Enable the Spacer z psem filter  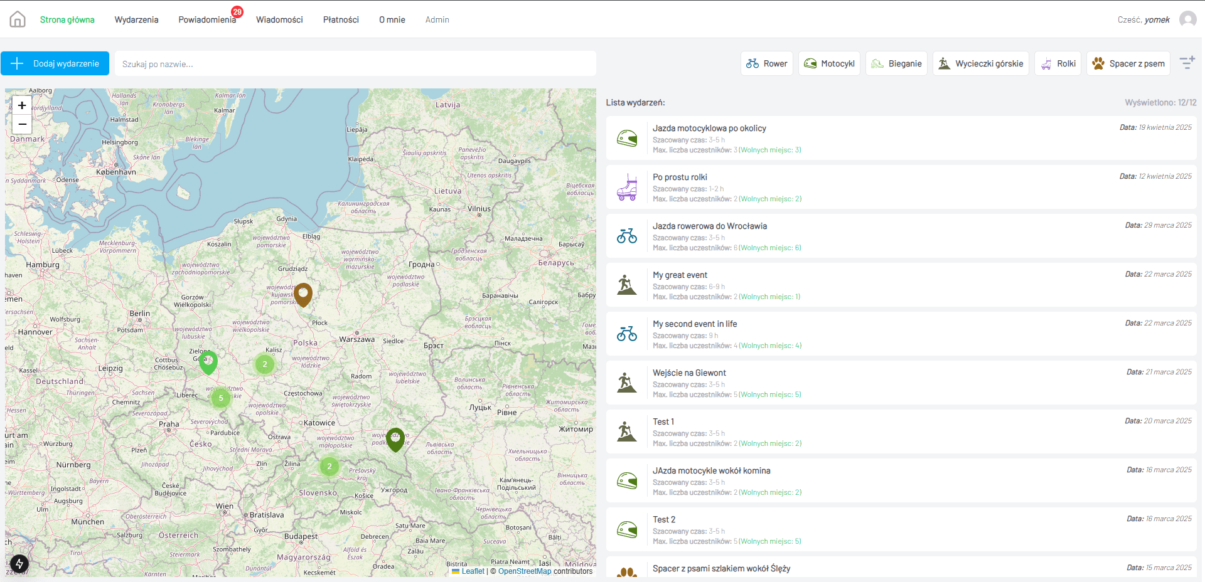[1128, 63]
